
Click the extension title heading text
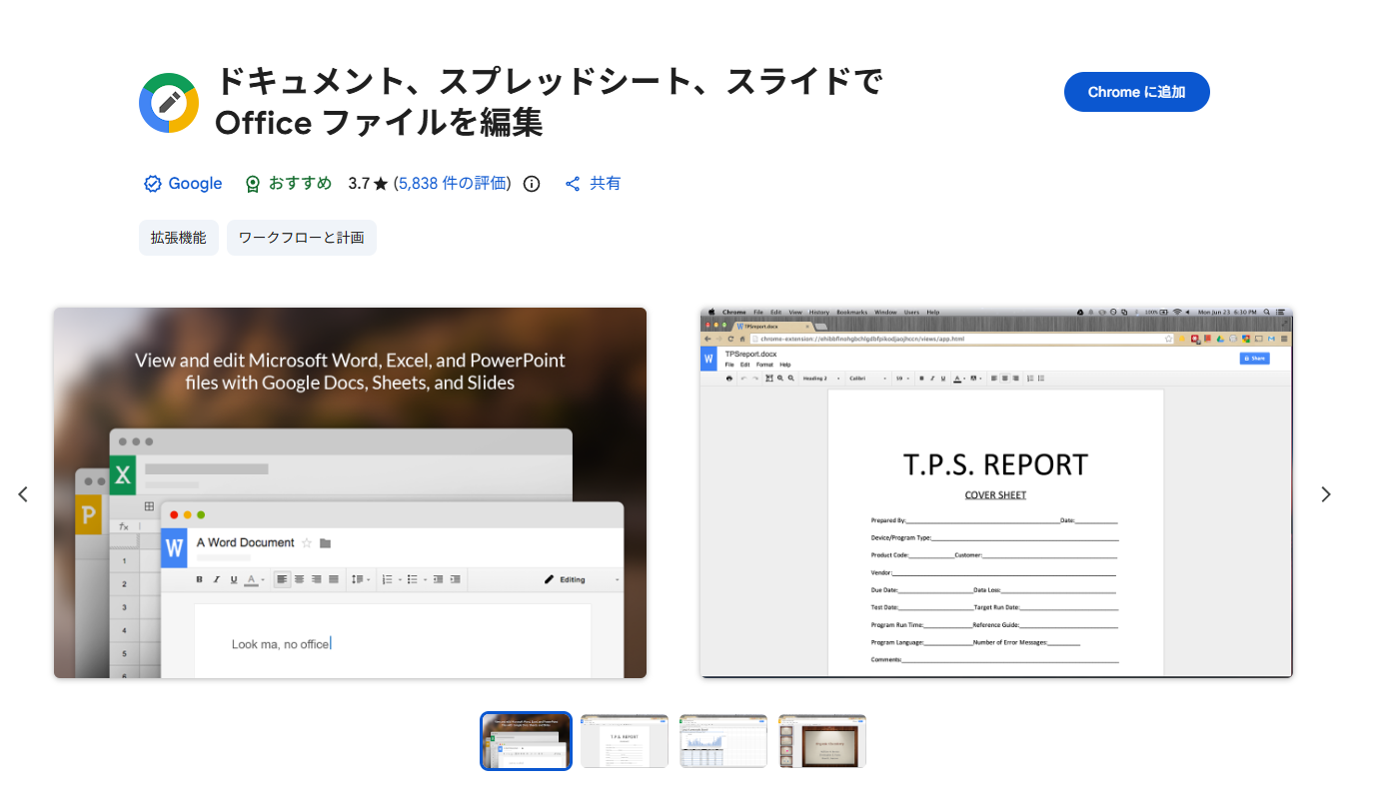click(x=549, y=102)
